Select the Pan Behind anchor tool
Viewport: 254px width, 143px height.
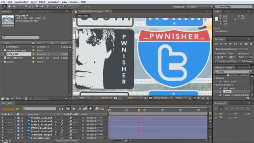click(31, 6)
